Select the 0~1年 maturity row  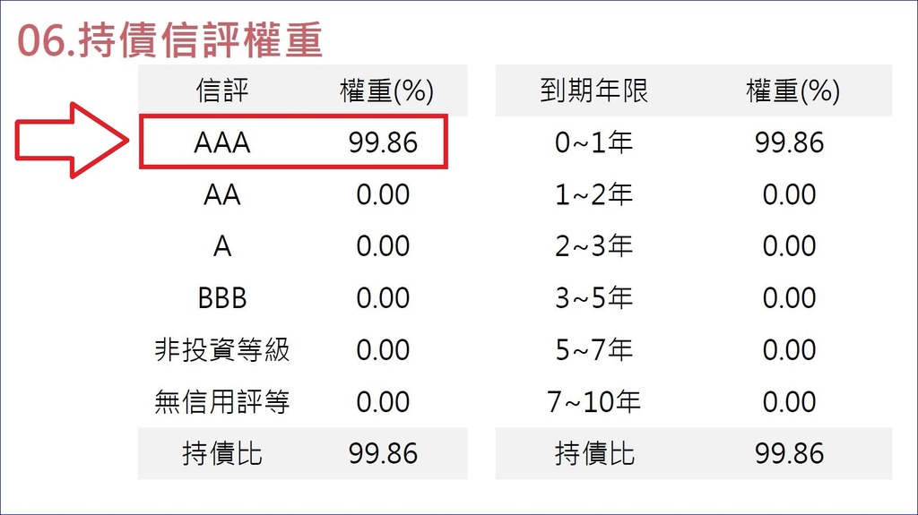[694, 142]
